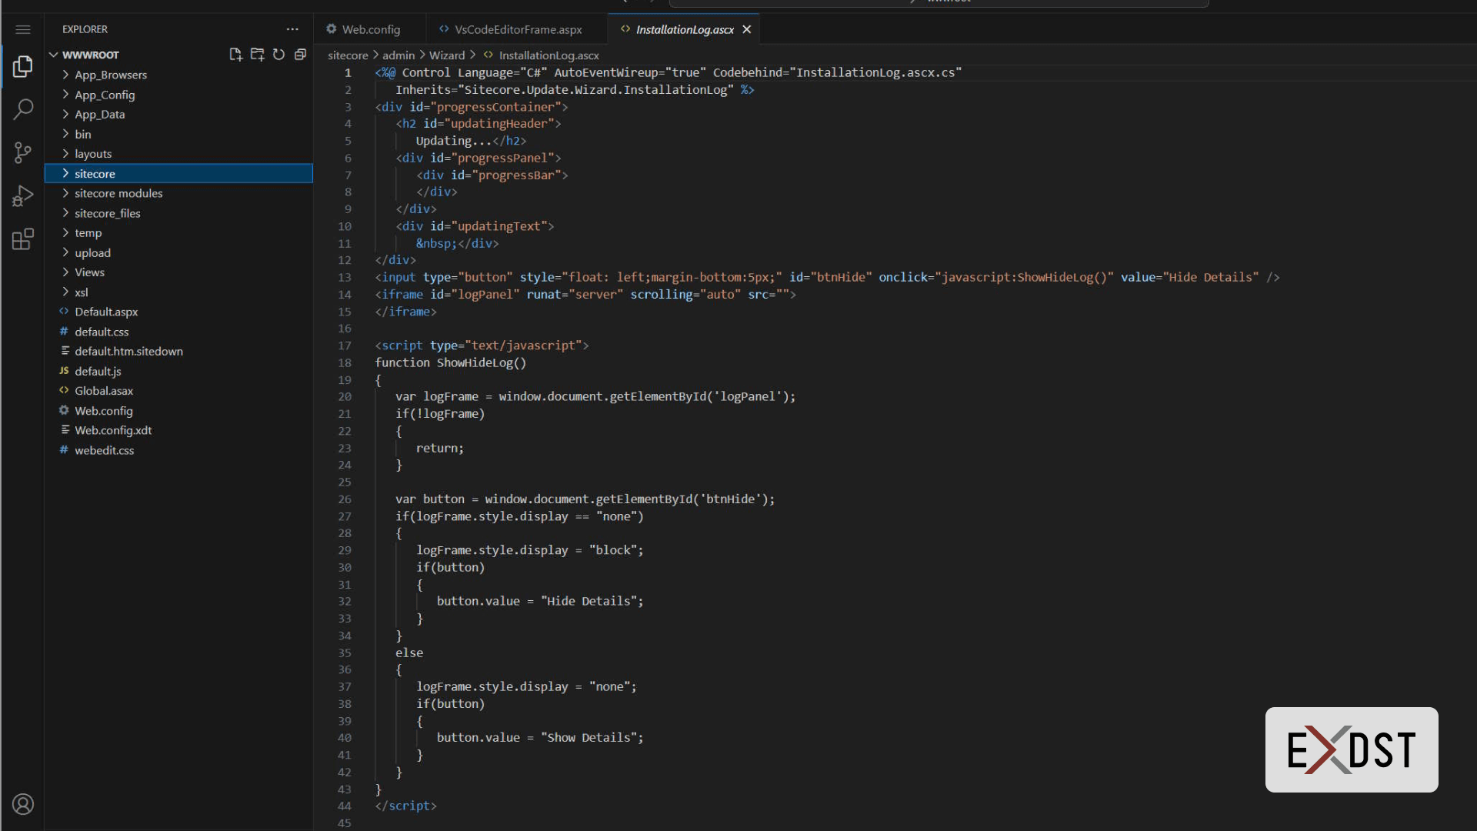Open the Views and More Actions menu
The width and height of the screenshot is (1477, 831).
coord(292,29)
